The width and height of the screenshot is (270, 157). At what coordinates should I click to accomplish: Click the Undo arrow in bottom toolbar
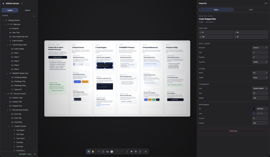117,152
